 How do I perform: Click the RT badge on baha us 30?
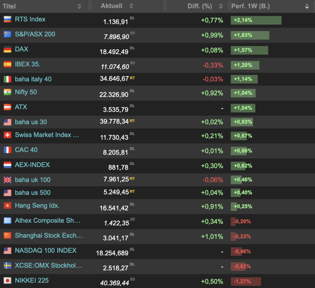[132, 121]
